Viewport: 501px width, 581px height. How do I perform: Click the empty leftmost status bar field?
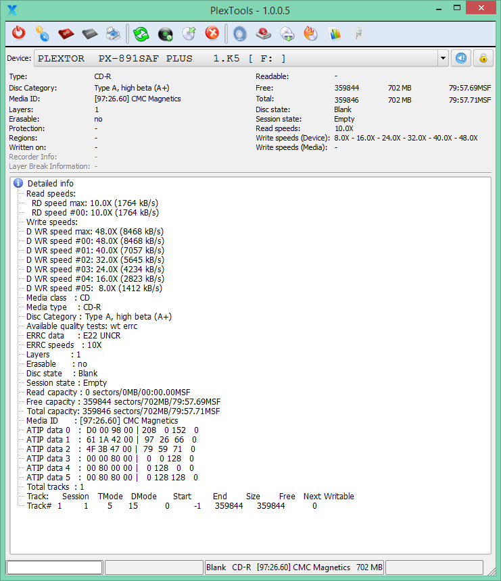(55, 567)
